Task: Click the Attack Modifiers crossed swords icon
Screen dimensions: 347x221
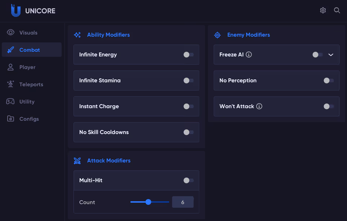Action: click(x=77, y=161)
